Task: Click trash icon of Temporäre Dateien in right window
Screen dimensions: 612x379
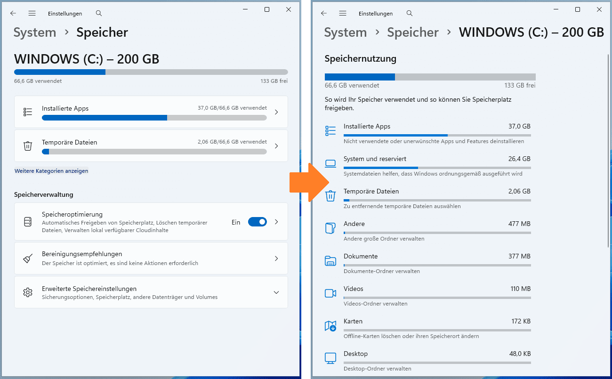Action: 330,196
